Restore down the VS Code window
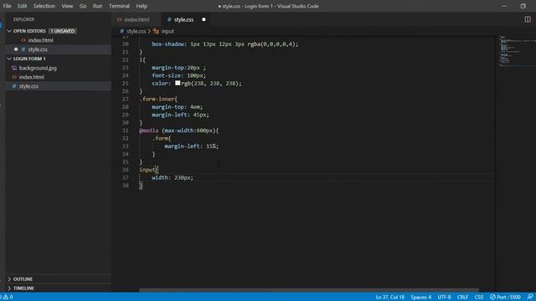 pyautogui.click(x=523, y=6)
